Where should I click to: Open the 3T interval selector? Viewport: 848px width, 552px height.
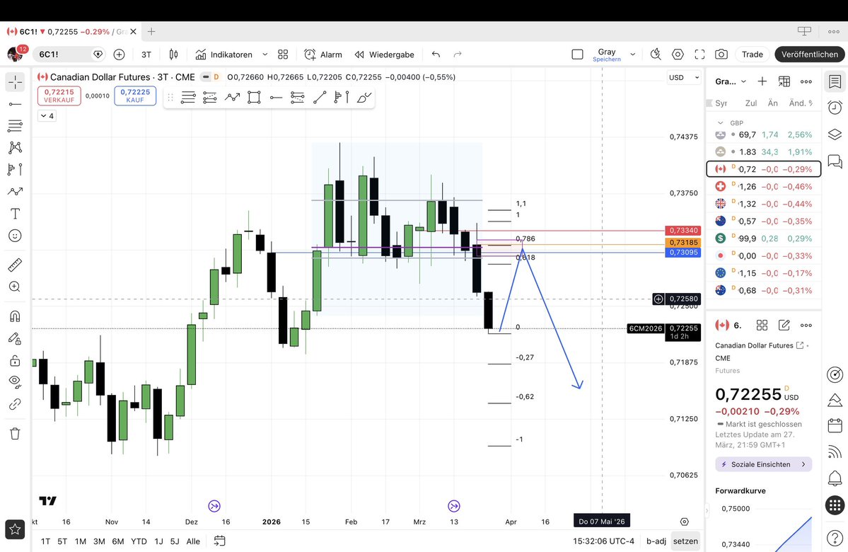[x=146, y=54]
